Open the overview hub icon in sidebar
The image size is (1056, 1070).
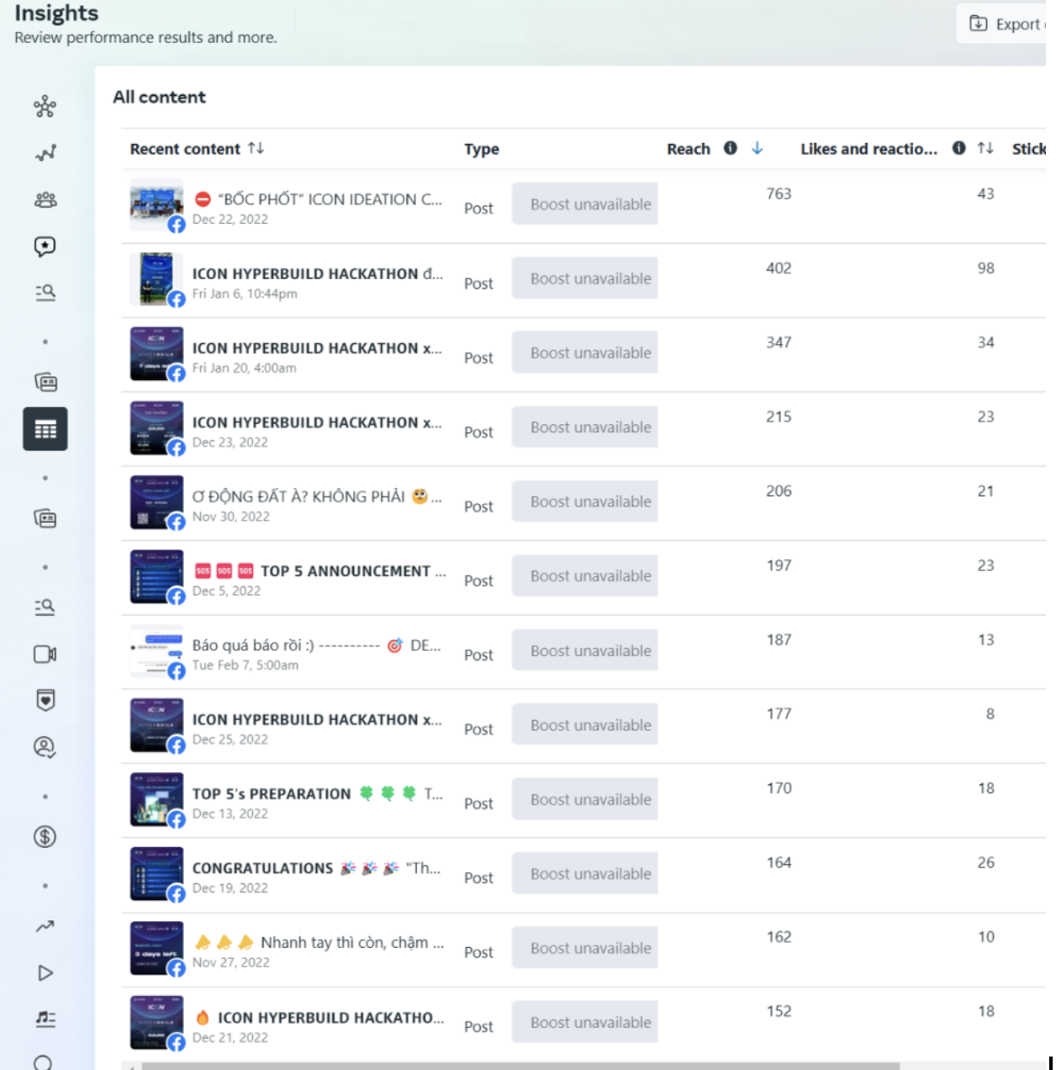45,106
